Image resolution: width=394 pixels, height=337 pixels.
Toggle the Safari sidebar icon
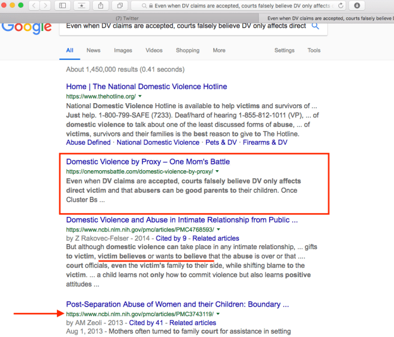(x=62, y=6)
